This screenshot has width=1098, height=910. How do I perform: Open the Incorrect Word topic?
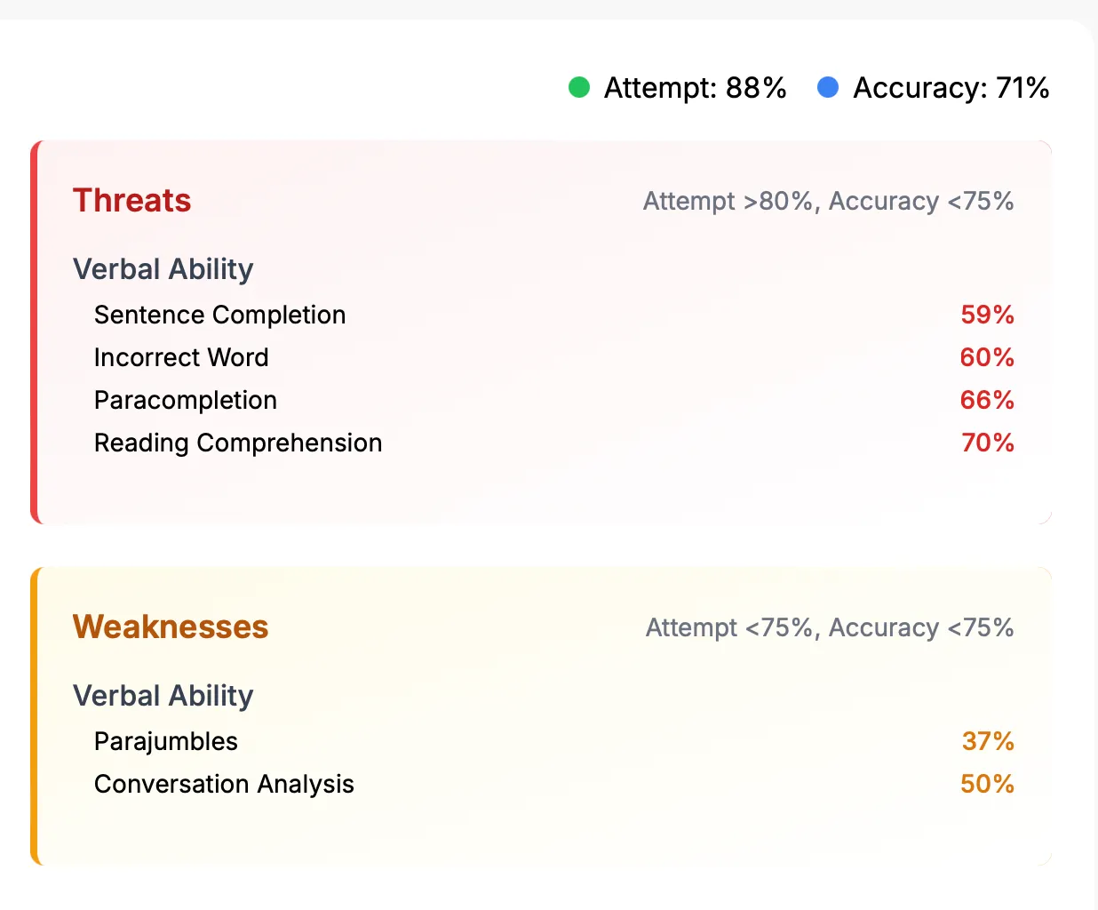click(x=181, y=357)
